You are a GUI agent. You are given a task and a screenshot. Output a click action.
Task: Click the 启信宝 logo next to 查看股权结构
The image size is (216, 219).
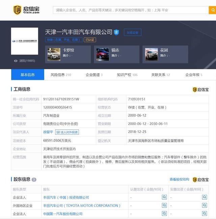200,180
